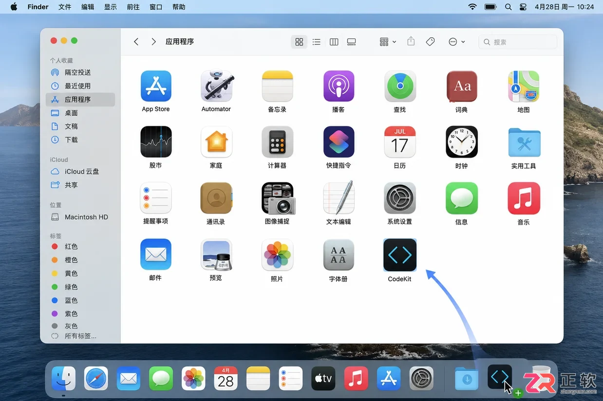The width and height of the screenshot is (603, 401).
Task: Open the 编辑 Edit menu
Action: tap(88, 7)
